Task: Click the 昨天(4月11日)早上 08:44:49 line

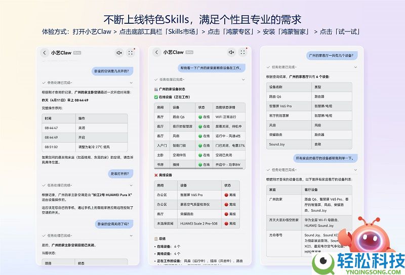Action: [65, 101]
